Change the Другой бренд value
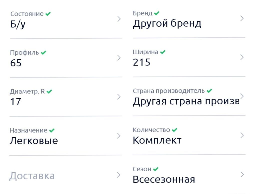Screen dimensions: 256x194 (x=167, y=24)
